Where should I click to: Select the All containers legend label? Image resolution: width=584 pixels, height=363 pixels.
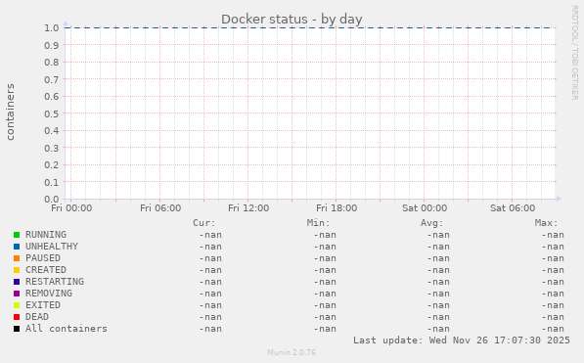click(67, 329)
